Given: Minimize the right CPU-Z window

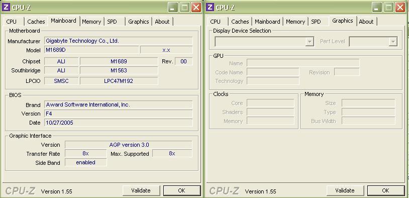Looking at the screenshot, I should tap(377, 8).
